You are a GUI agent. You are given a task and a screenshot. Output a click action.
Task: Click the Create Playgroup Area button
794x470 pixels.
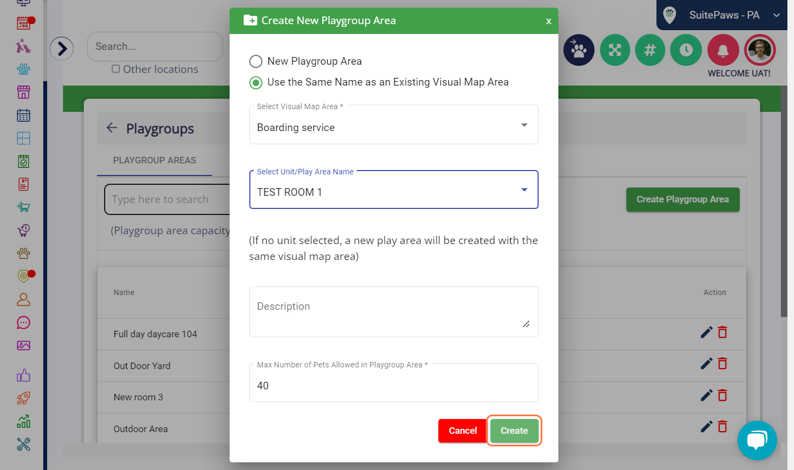(x=683, y=200)
